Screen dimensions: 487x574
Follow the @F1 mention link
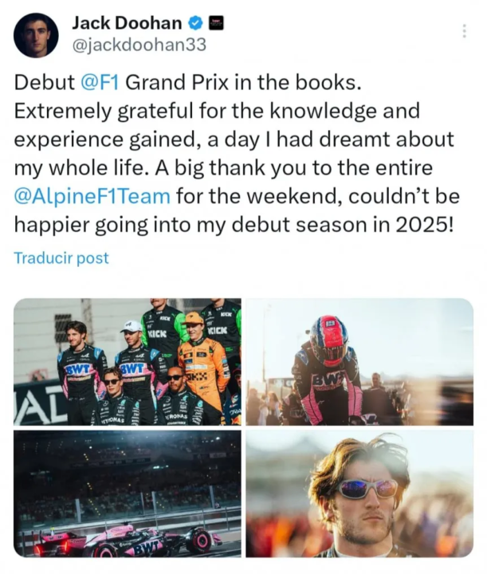pos(100,82)
